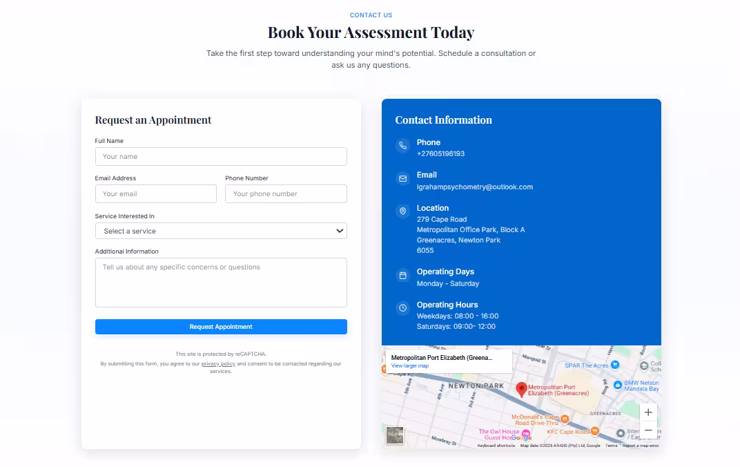Viewport: 740px width, 467px height.
Task: Click the SPAR The Acres shopping marker
Action: [615, 365]
